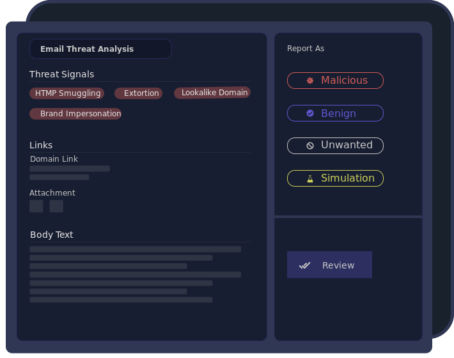
Task: Open the Lookalike Domain signal tag
Action: click(x=212, y=93)
